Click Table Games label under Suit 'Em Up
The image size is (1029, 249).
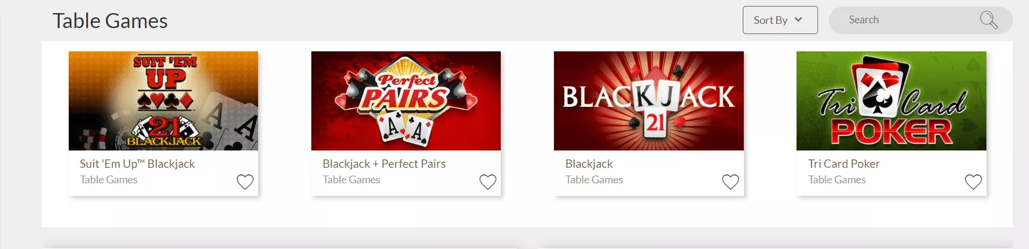pyautogui.click(x=109, y=180)
